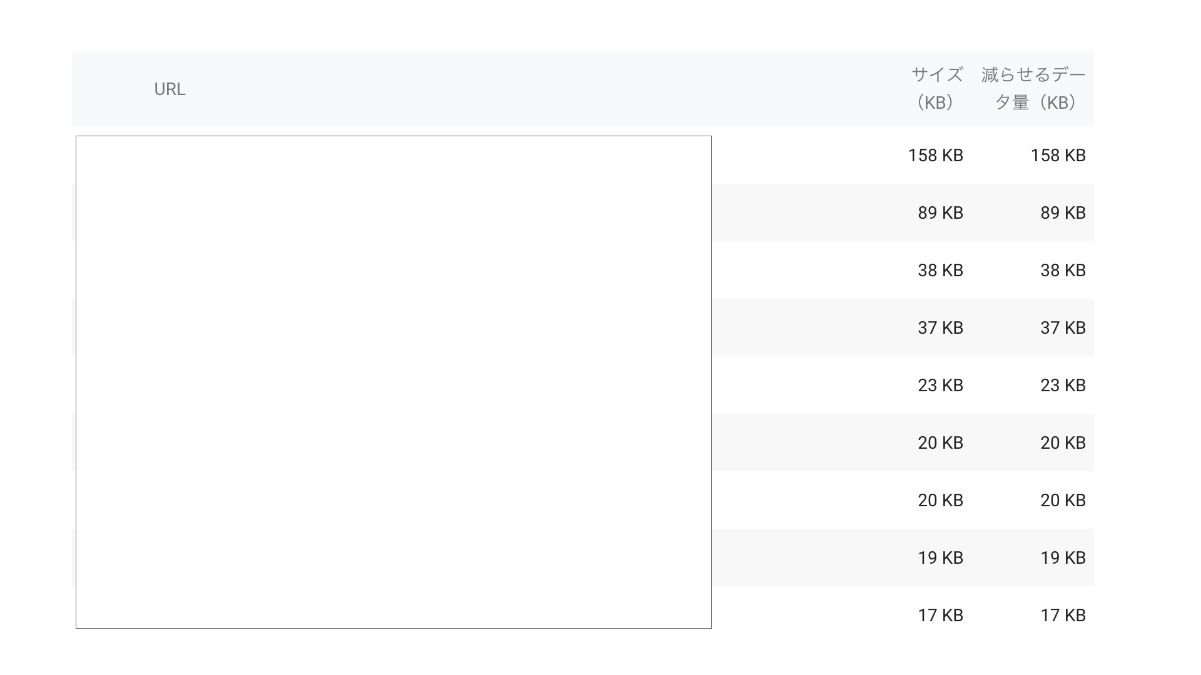1201x675 pixels.
Task: Pick the 38 KB size cell
Action: pos(940,271)
